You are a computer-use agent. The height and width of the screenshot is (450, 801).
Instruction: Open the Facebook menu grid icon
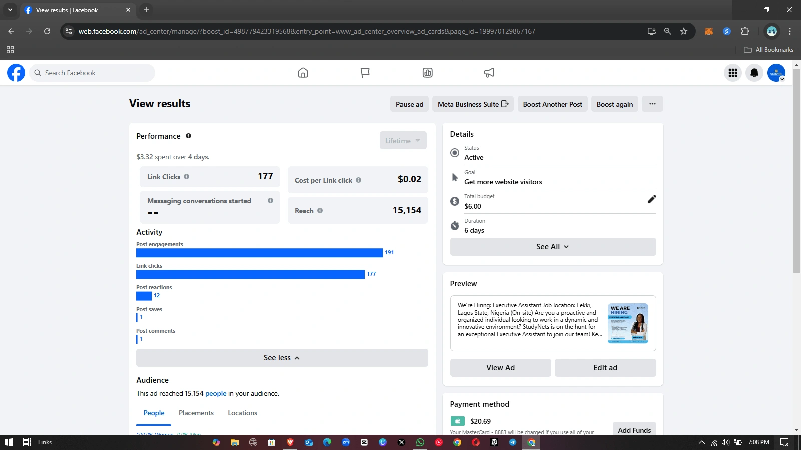[733, 73]
